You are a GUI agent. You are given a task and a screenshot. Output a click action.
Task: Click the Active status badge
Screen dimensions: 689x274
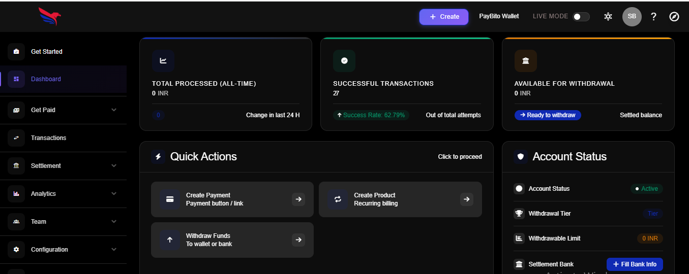coord(647,189)
